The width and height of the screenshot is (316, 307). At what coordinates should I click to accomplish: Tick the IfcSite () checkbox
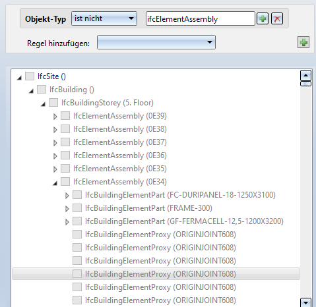[x=30, y=76]
